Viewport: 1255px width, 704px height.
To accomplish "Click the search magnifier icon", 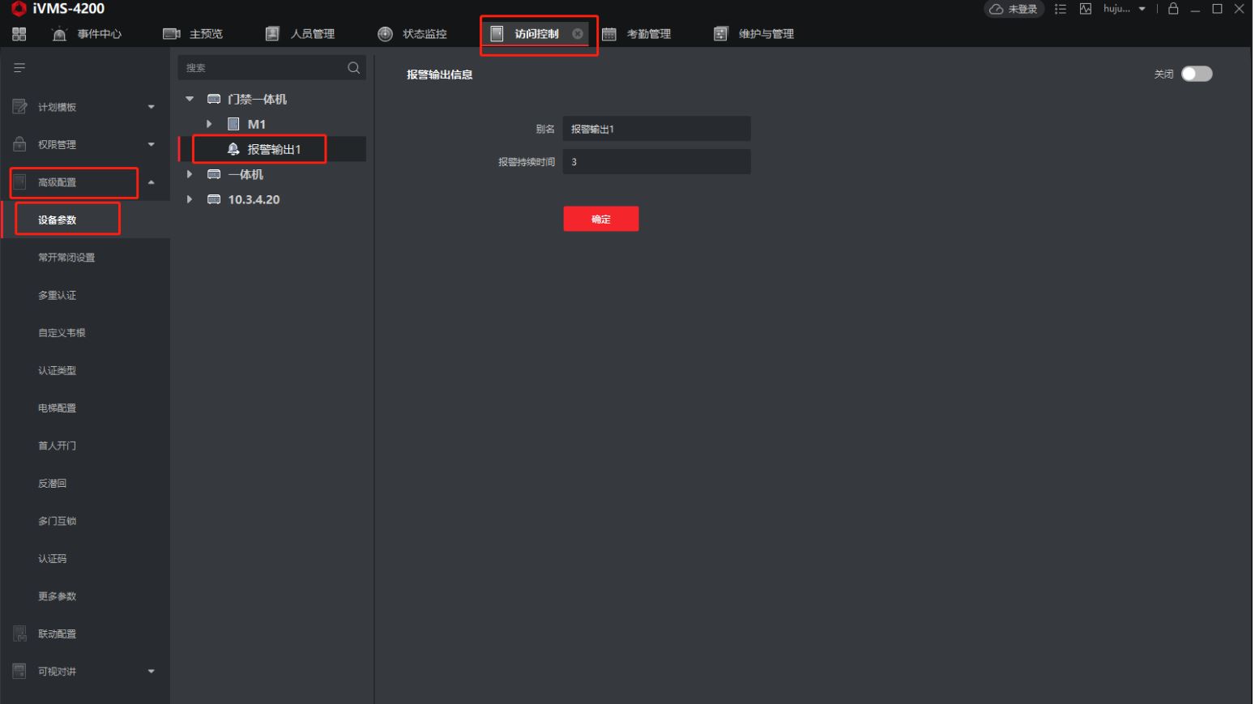I will [354, 68].
